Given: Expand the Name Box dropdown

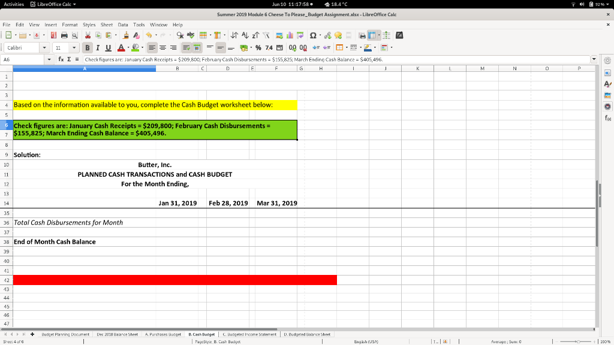Looking at the screenshot, I should (x=49, y=59).
